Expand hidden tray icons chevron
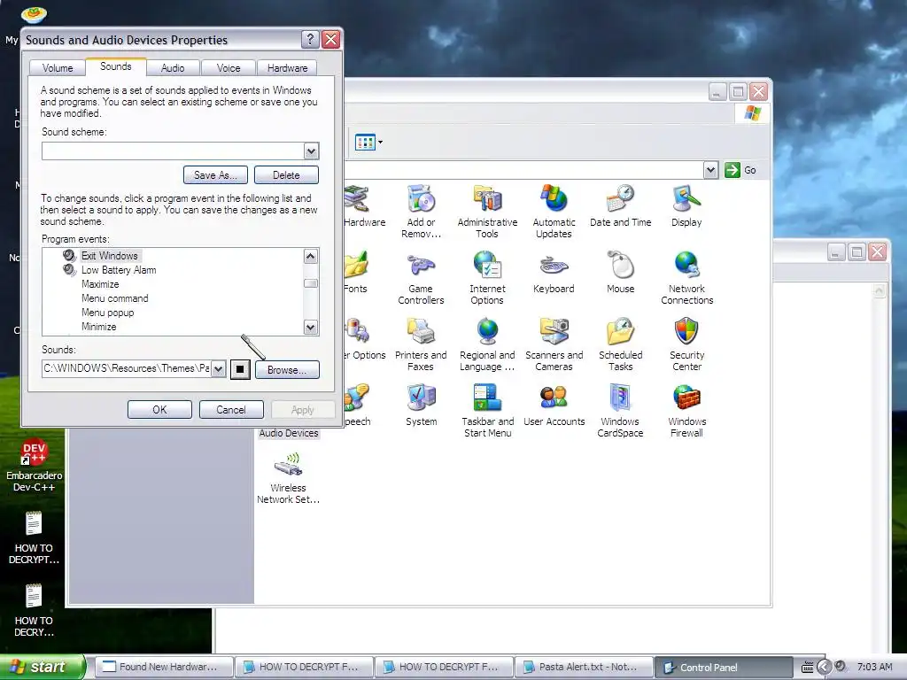Viewport: 907px width, 680px height. (824, 668)
